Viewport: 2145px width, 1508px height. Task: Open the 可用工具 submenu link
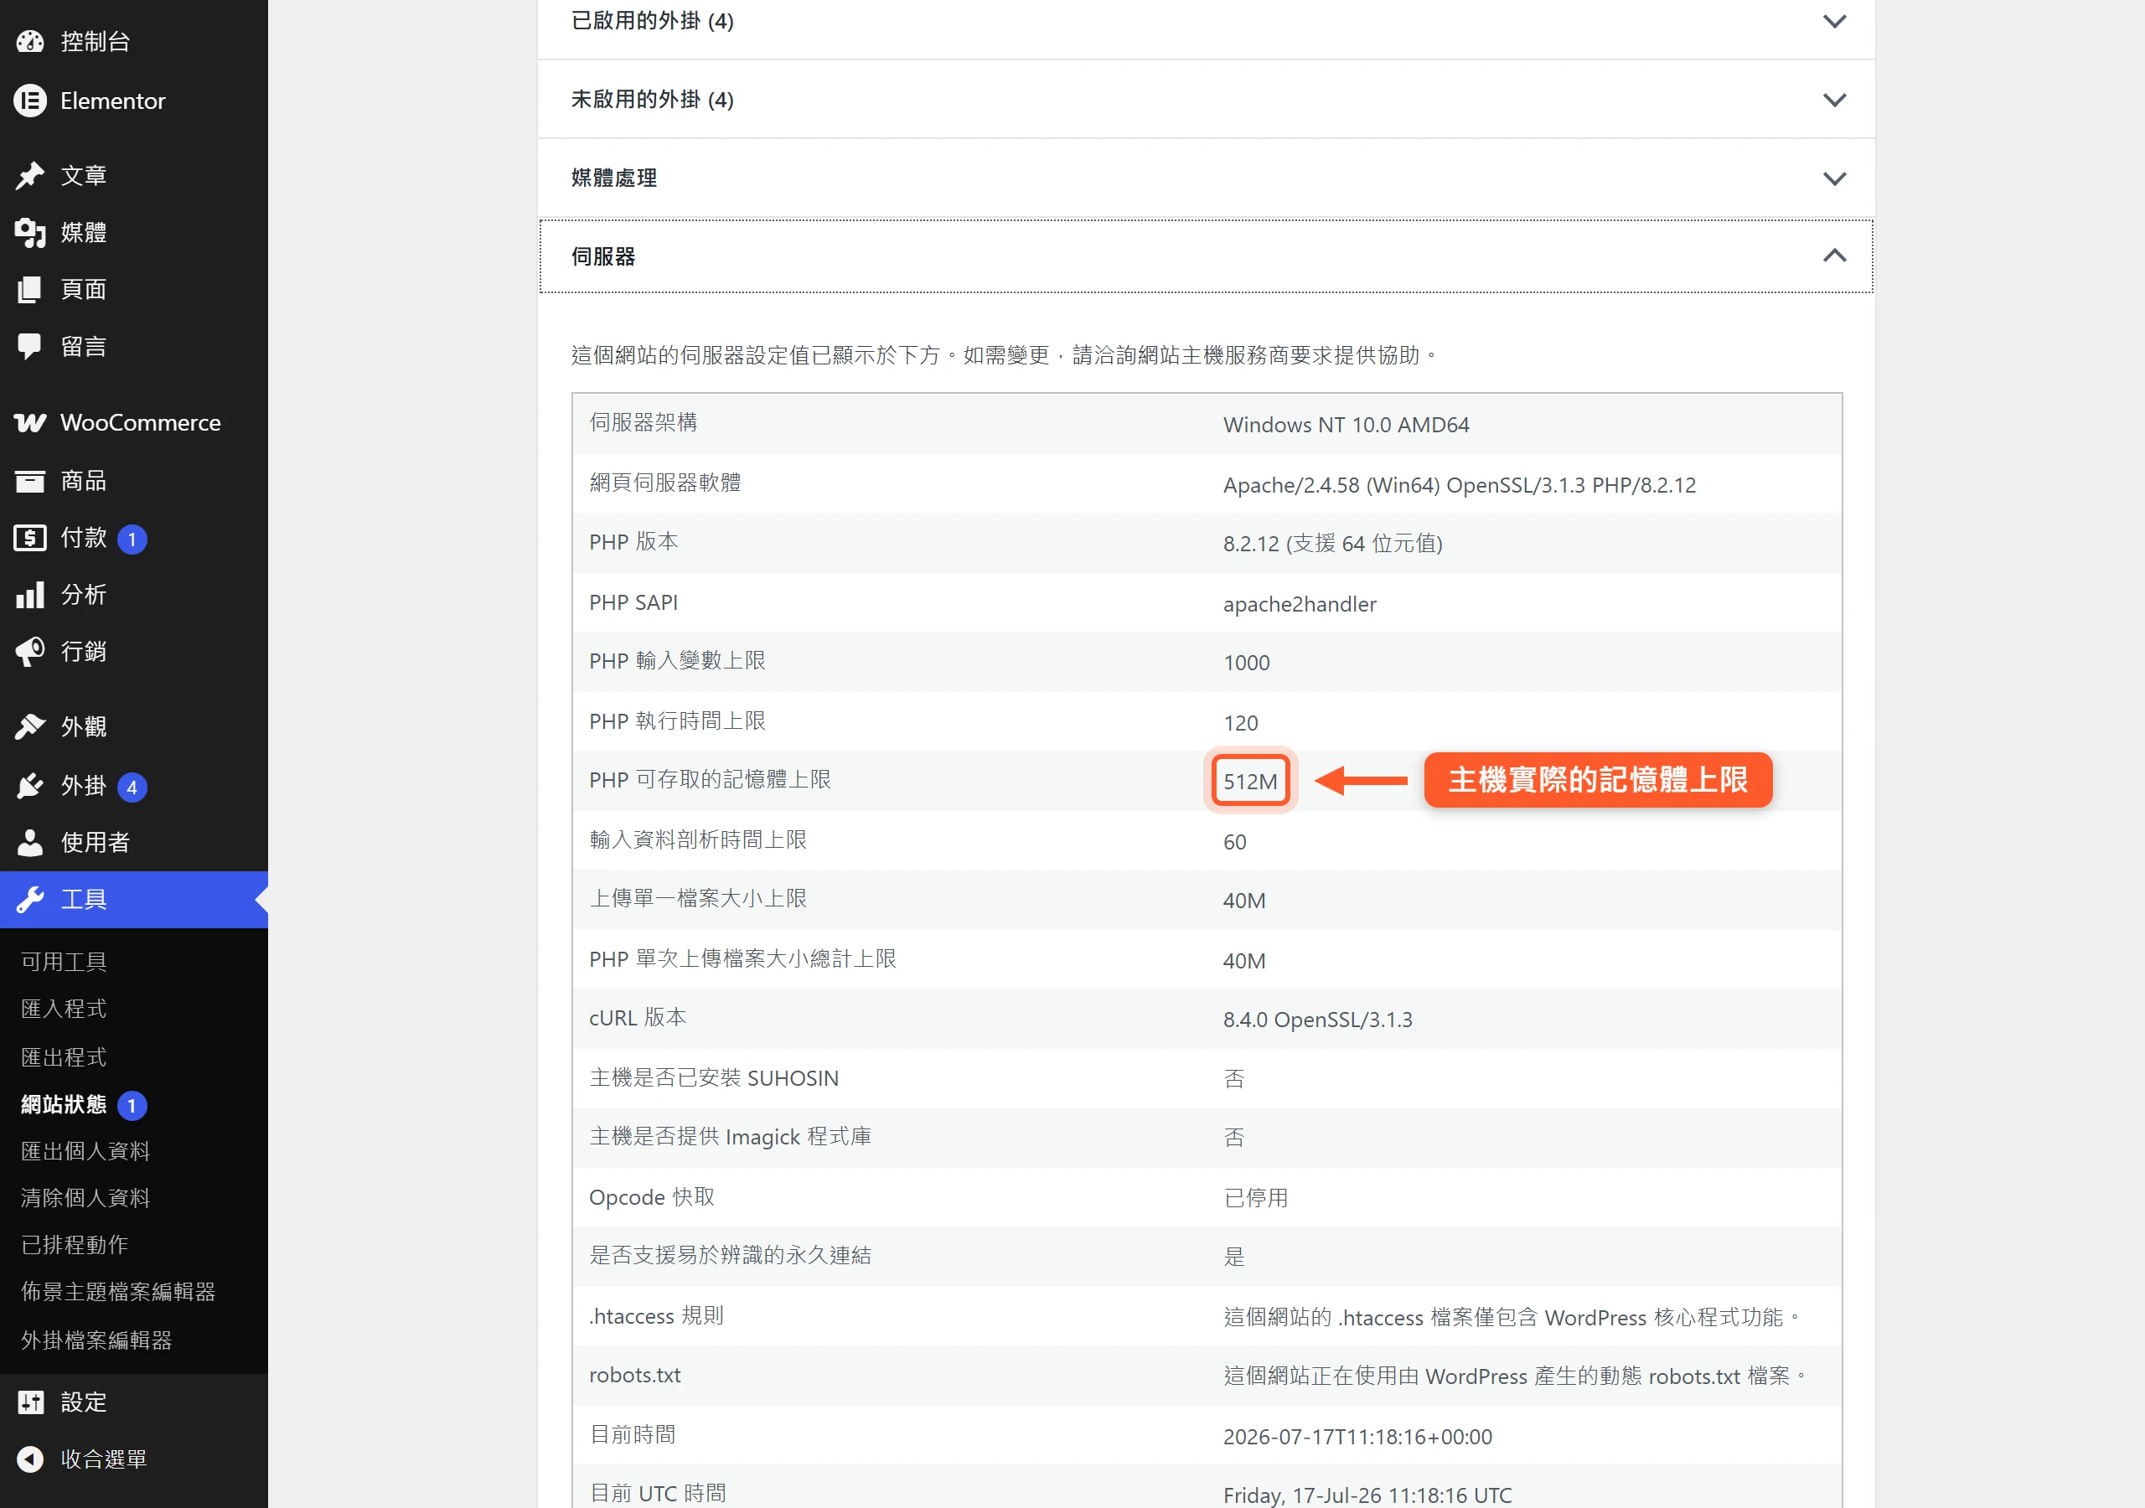coord(64,962)
